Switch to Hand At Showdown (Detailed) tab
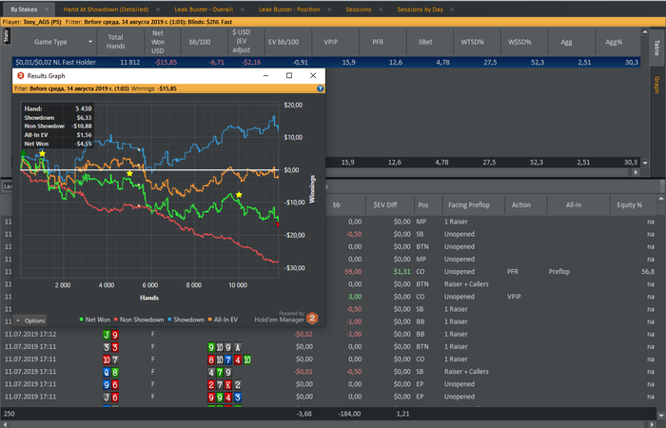Image resolution: width=666 pixels, height=428 pixels. [x=107, y=10]
